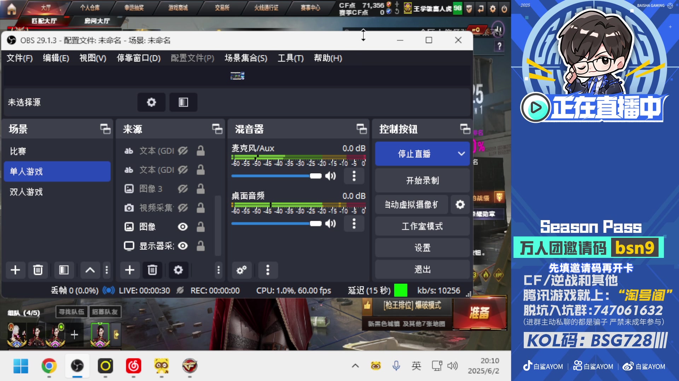Screen dimensions: 679x381
Task: Open Google Chrome from taskbar
Action: (x=49, y=366)
